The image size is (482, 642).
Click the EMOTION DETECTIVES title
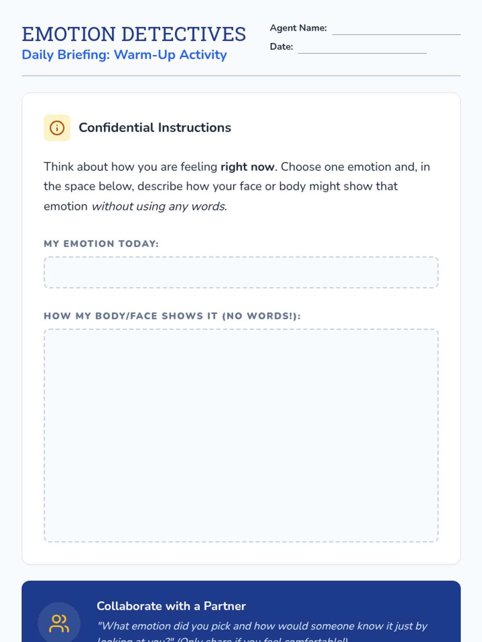point(134,34)
